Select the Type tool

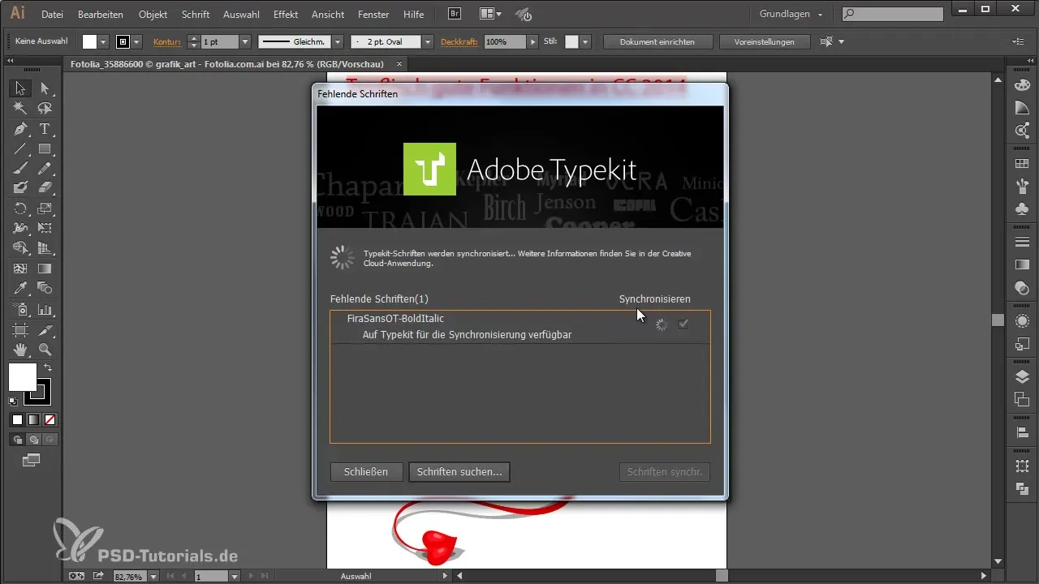tap(45, 129)
